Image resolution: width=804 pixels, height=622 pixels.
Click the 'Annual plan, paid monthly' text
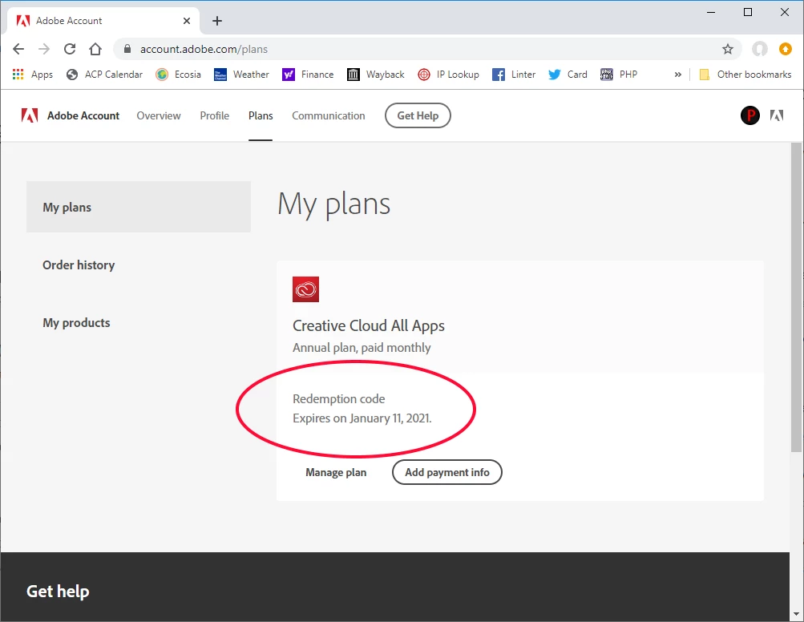click(362, 348)
